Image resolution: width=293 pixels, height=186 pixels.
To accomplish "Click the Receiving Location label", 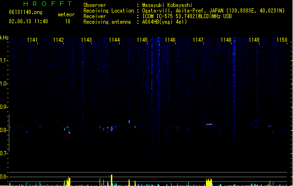I will pos(109,11).
